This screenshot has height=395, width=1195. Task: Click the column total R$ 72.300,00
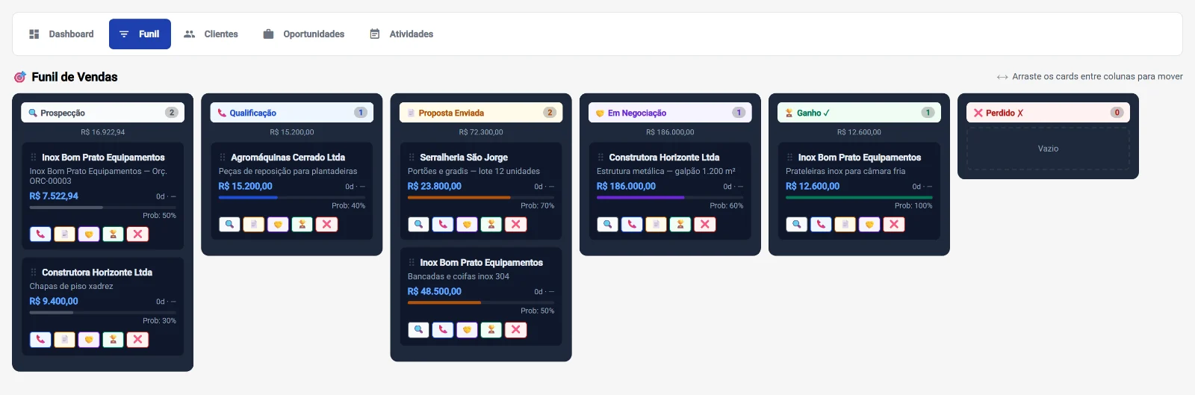pyautogui.click(x=481, y=132)
